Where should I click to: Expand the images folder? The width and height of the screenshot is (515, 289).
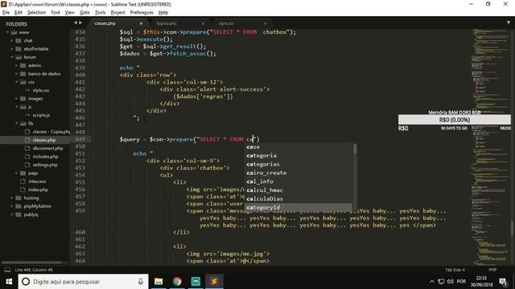[x=16, y=99]
